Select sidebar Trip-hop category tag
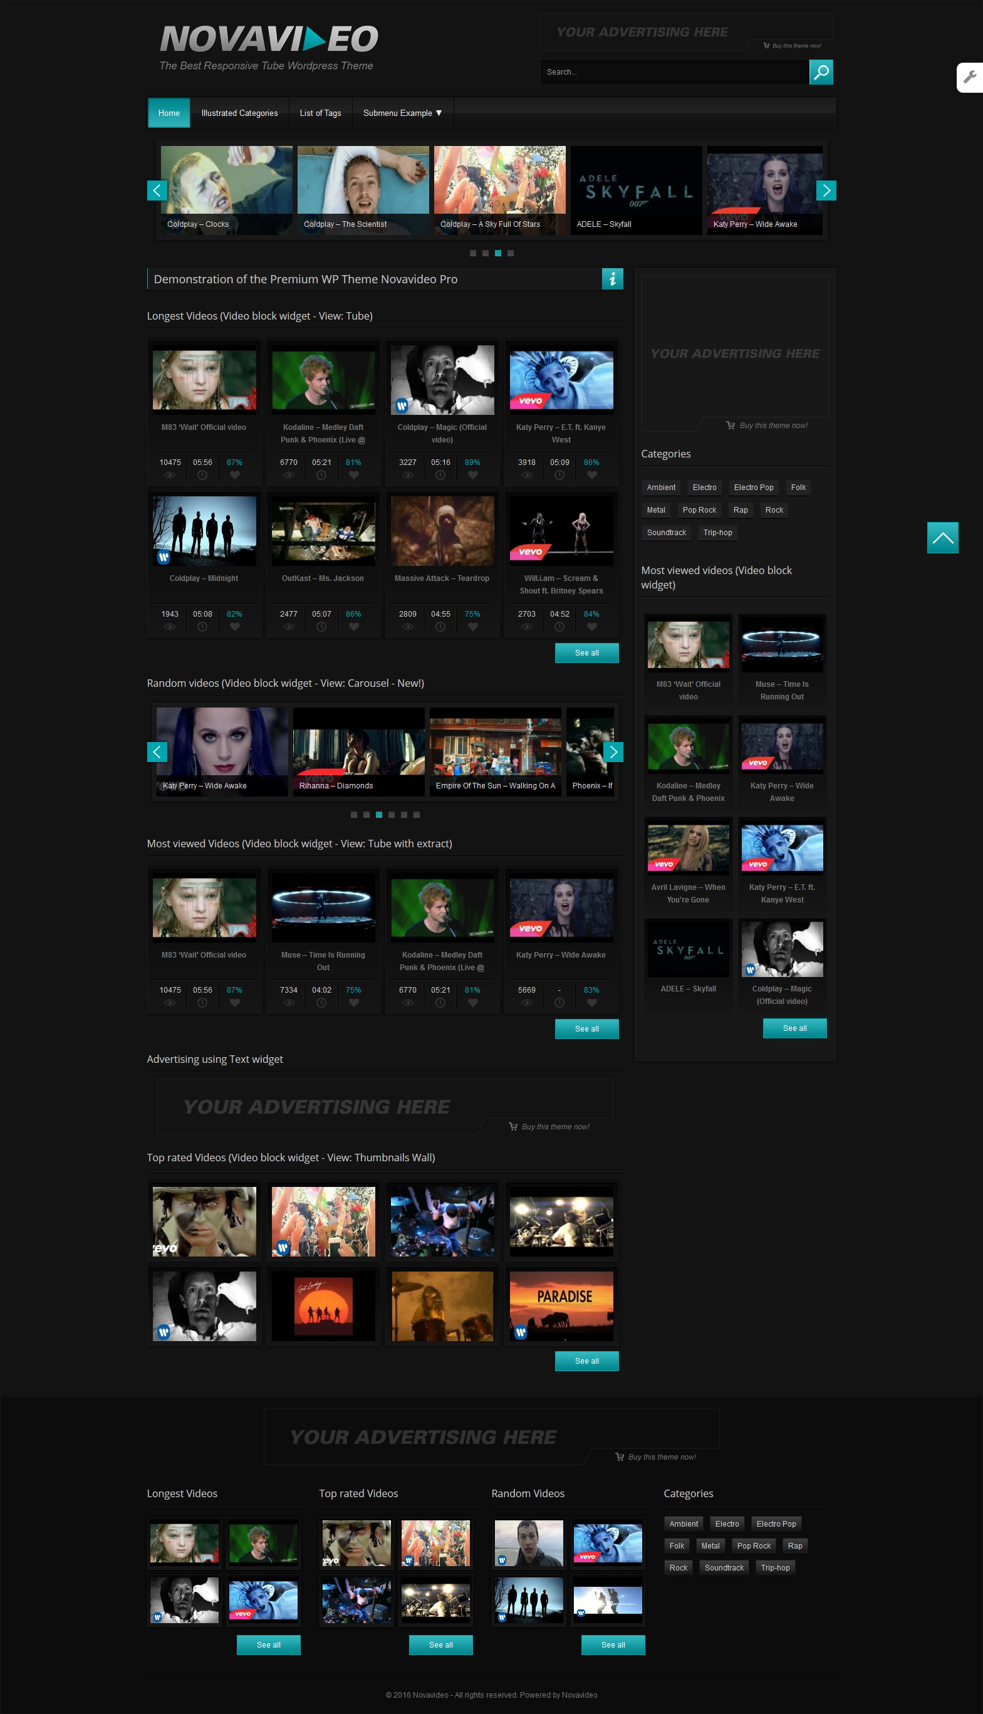Viewport: 983px width, 1714px height. [717, 533]
